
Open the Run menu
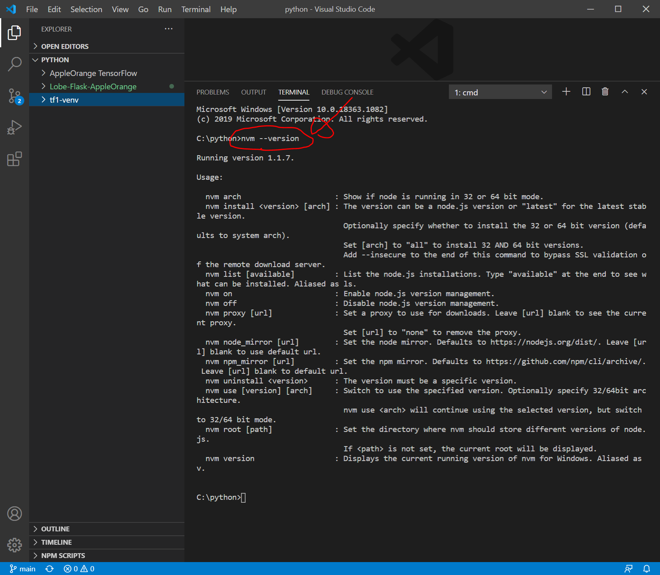point(165,9)
